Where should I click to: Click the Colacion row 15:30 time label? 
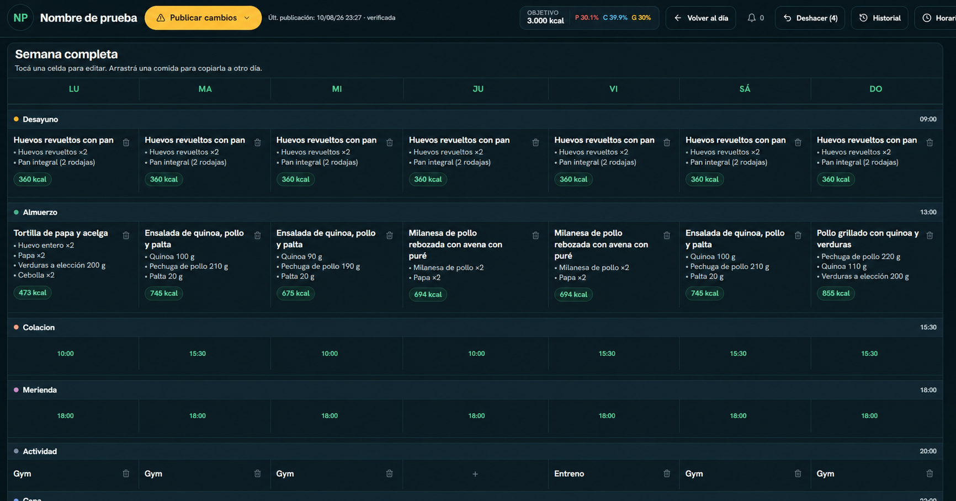(x=928, y=328)
